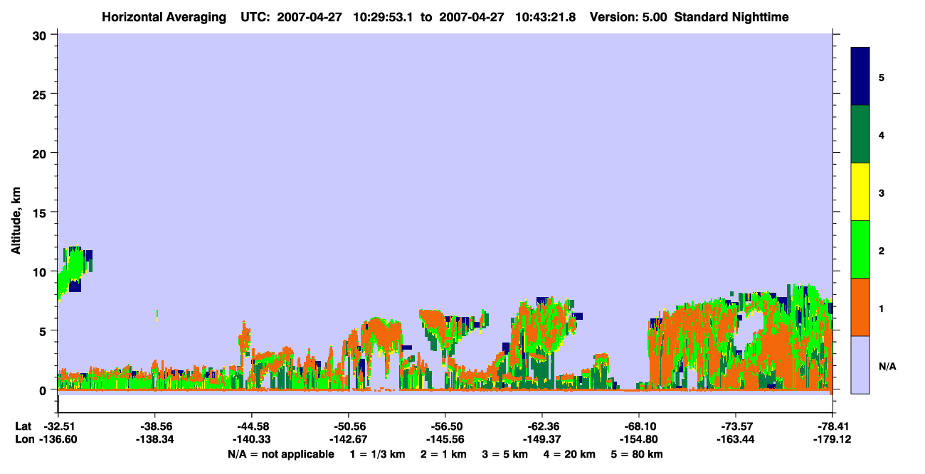Click the latitude value -32.51
The width and height of the screenshot is (925, 474).
[x=58, y=426]
